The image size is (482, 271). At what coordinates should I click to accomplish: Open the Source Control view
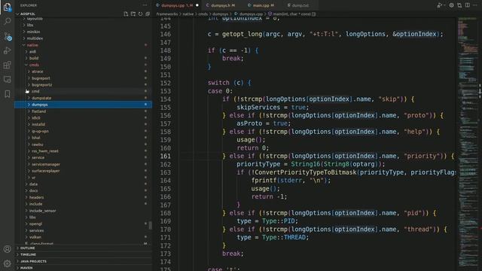pyautogui.click(x=7, y=36)
